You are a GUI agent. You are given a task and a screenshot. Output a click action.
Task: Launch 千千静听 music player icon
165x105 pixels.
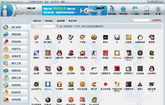[x=59, y=84]
